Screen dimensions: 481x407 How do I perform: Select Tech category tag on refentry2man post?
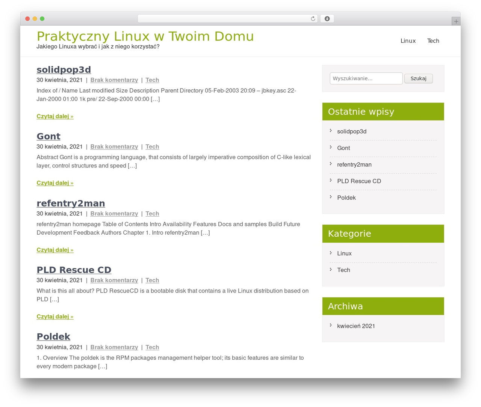pos(152,214)
